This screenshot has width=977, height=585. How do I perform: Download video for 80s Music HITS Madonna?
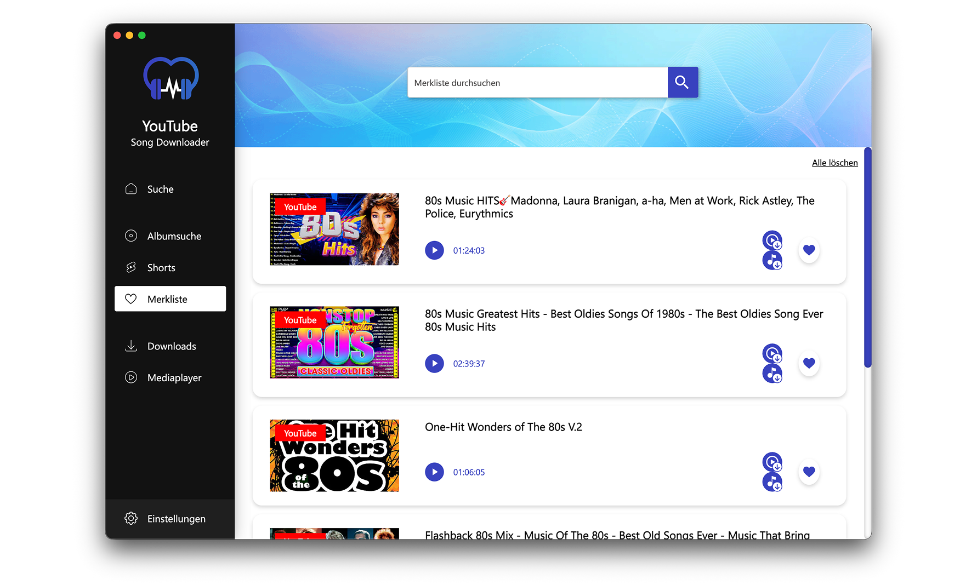[x=772, y=240]
